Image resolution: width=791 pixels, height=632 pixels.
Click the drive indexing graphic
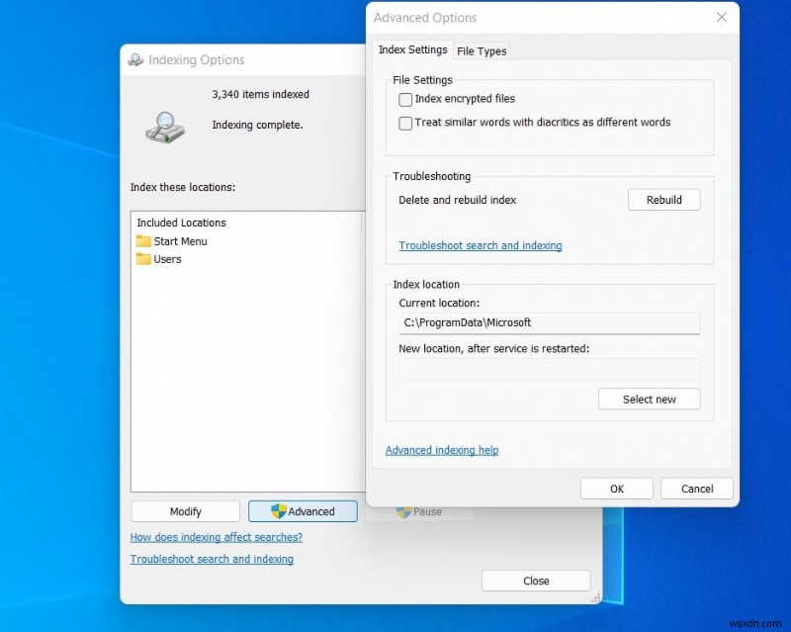[164, 127]
